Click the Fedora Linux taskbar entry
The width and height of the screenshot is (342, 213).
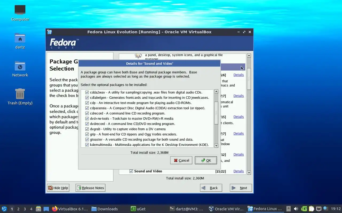click(x=265, y=209)
